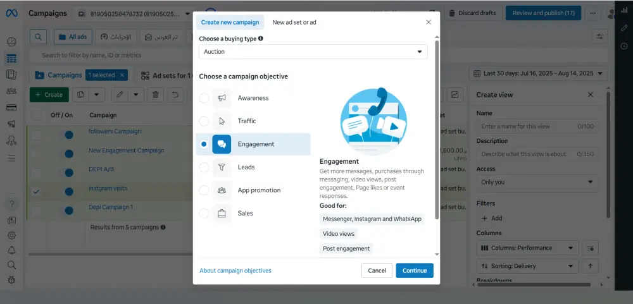633x304 pixels.
Task: Toggle the DEPI A/B campaign switch
Action: click(65, 173)
